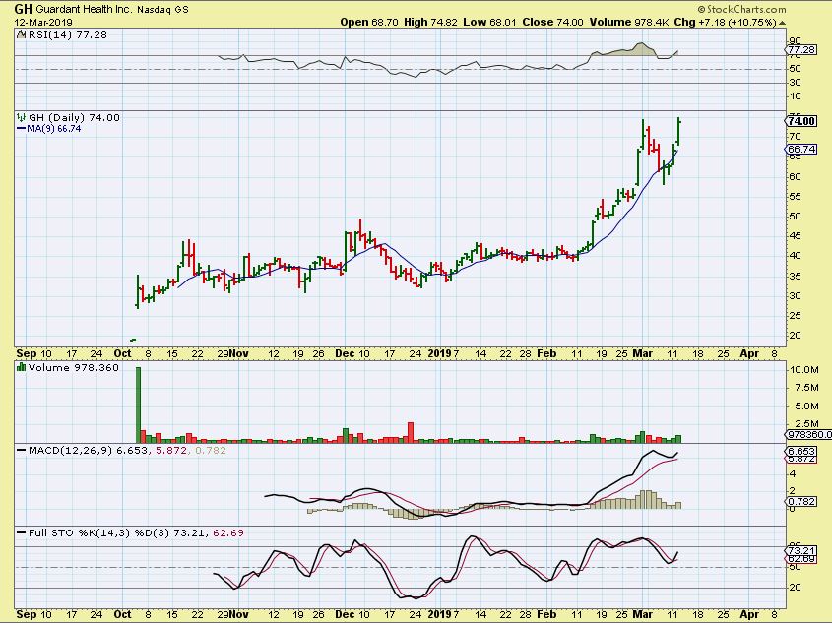Click the Volume 978.4K header value
Image resolution: width=832 pixels, height=625 pixels.
click(x=628, y=23)
